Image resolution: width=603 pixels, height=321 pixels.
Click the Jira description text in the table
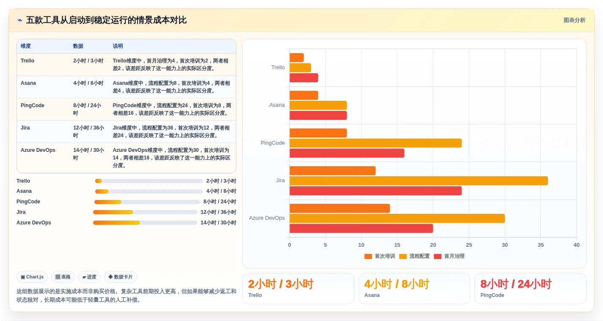[x=172, y=132]
